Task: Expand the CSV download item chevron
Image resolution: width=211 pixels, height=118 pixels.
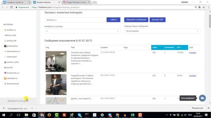Action: 32,108
